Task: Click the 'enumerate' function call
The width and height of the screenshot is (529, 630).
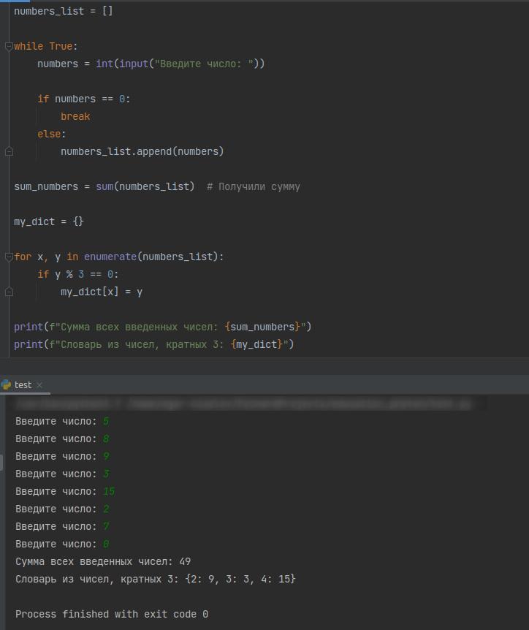Action: tap(110, 257)
